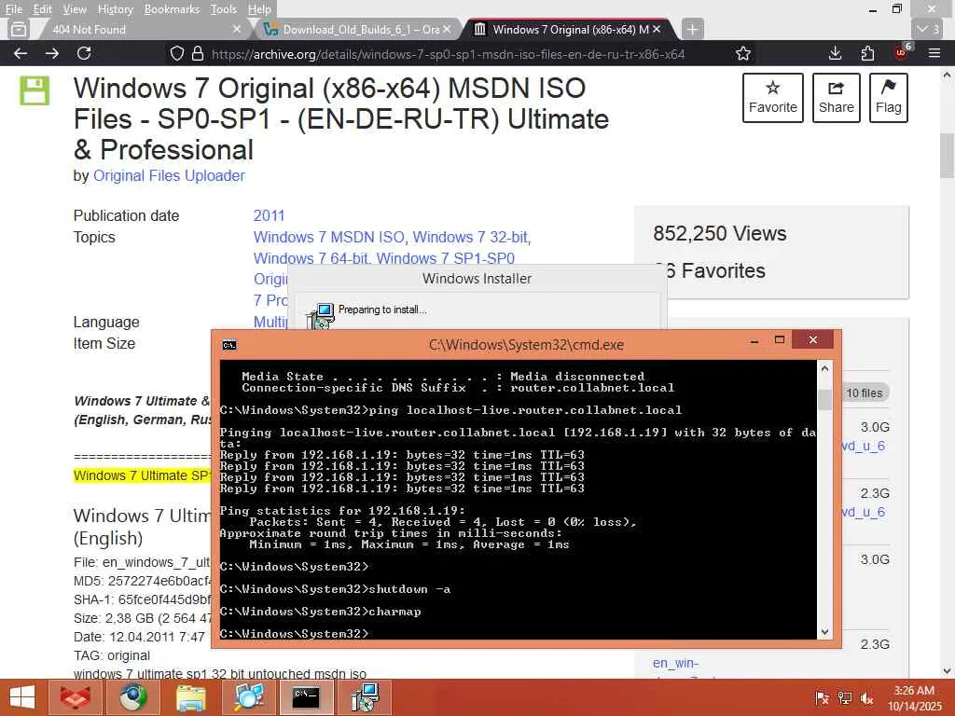This screenshot has width=955, height=716.
Task: Open the Bookmarks menu
Action: click(172, 9)
